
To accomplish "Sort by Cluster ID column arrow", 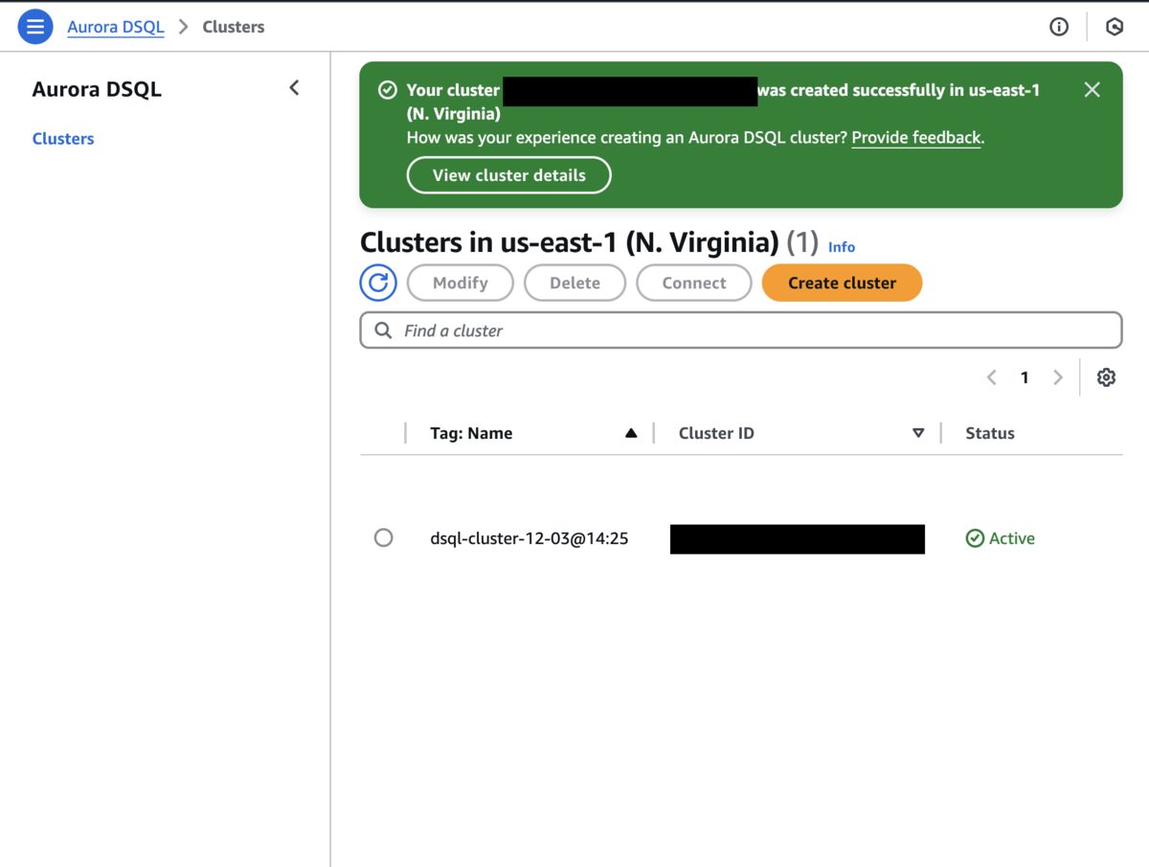I will pyautogui.click(x=918, y=433).
